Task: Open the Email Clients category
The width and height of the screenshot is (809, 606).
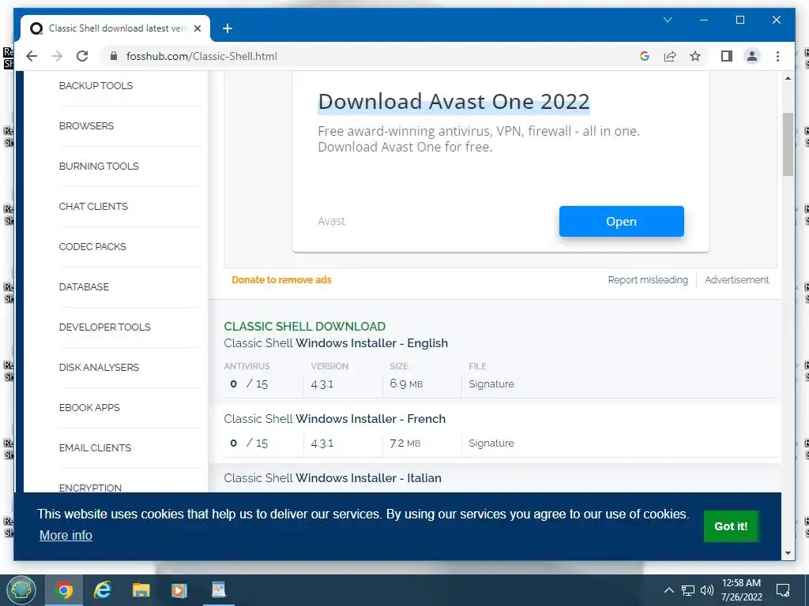Action: point(95,447)
